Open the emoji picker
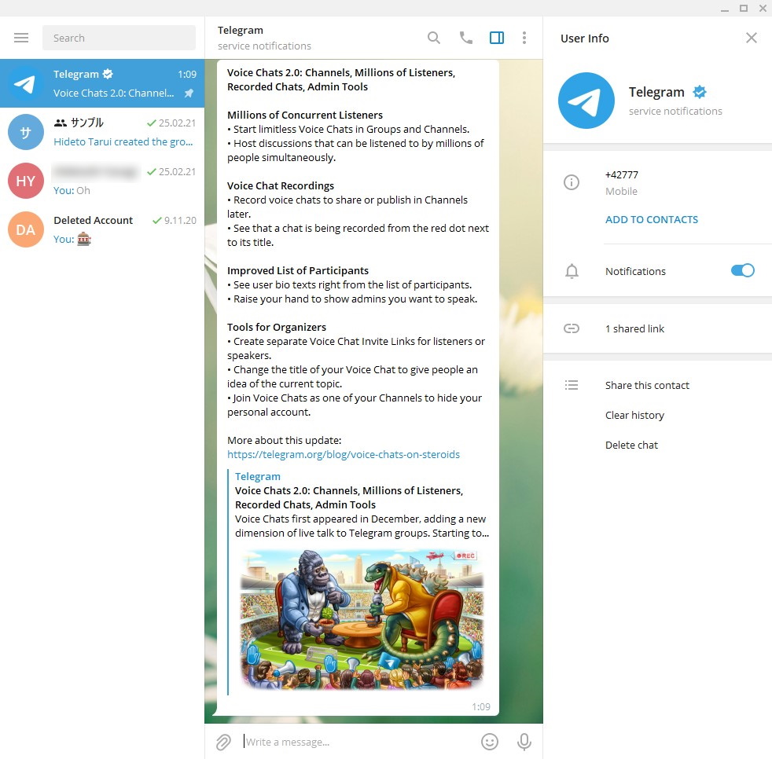 (490, 742)
